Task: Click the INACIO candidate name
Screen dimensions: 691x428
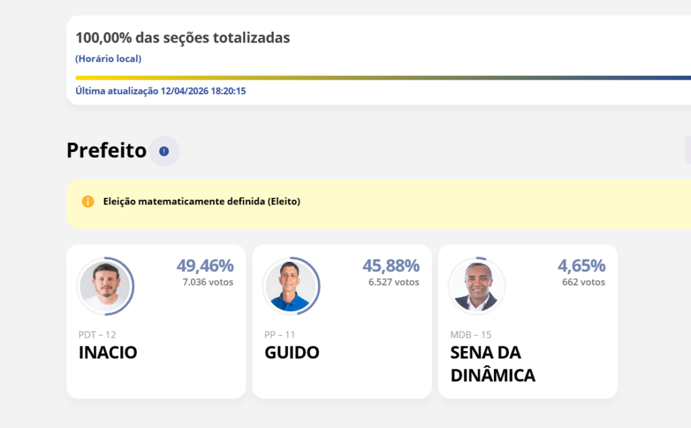Action: coord(108,352)
